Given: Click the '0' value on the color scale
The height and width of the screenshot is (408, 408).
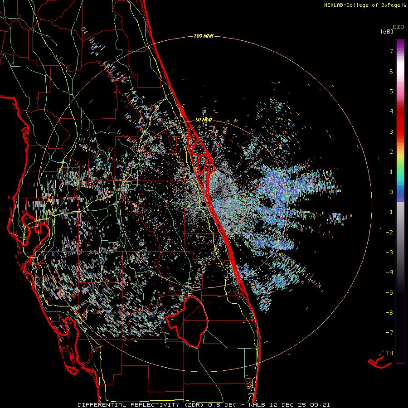Looking at the screenshot, I should [391, 192].
